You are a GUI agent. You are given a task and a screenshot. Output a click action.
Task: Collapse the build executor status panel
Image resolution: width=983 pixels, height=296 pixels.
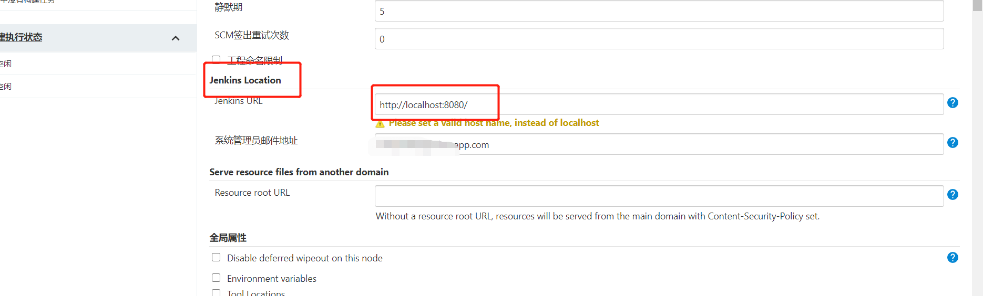point(176,38)
